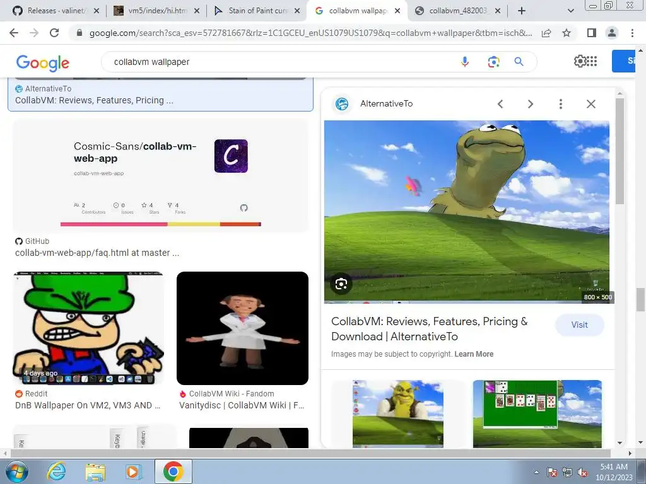Click the Google logo
The width and height of the screenshot is (646, 484).
tap(43, 62)
